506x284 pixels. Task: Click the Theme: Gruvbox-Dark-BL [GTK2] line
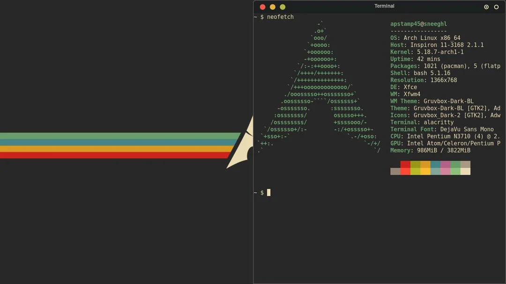446,109
